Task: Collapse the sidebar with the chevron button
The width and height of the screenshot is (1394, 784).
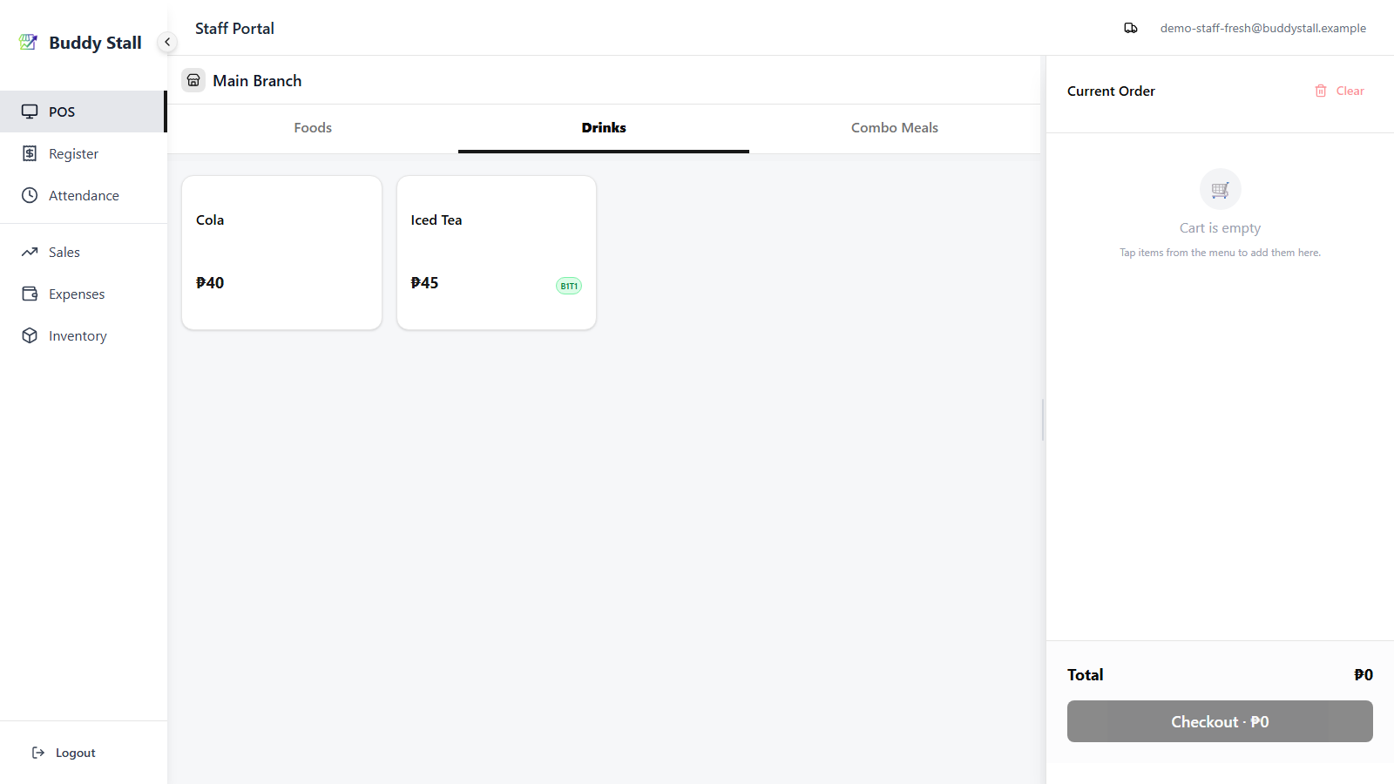Action: coord(167,42)
